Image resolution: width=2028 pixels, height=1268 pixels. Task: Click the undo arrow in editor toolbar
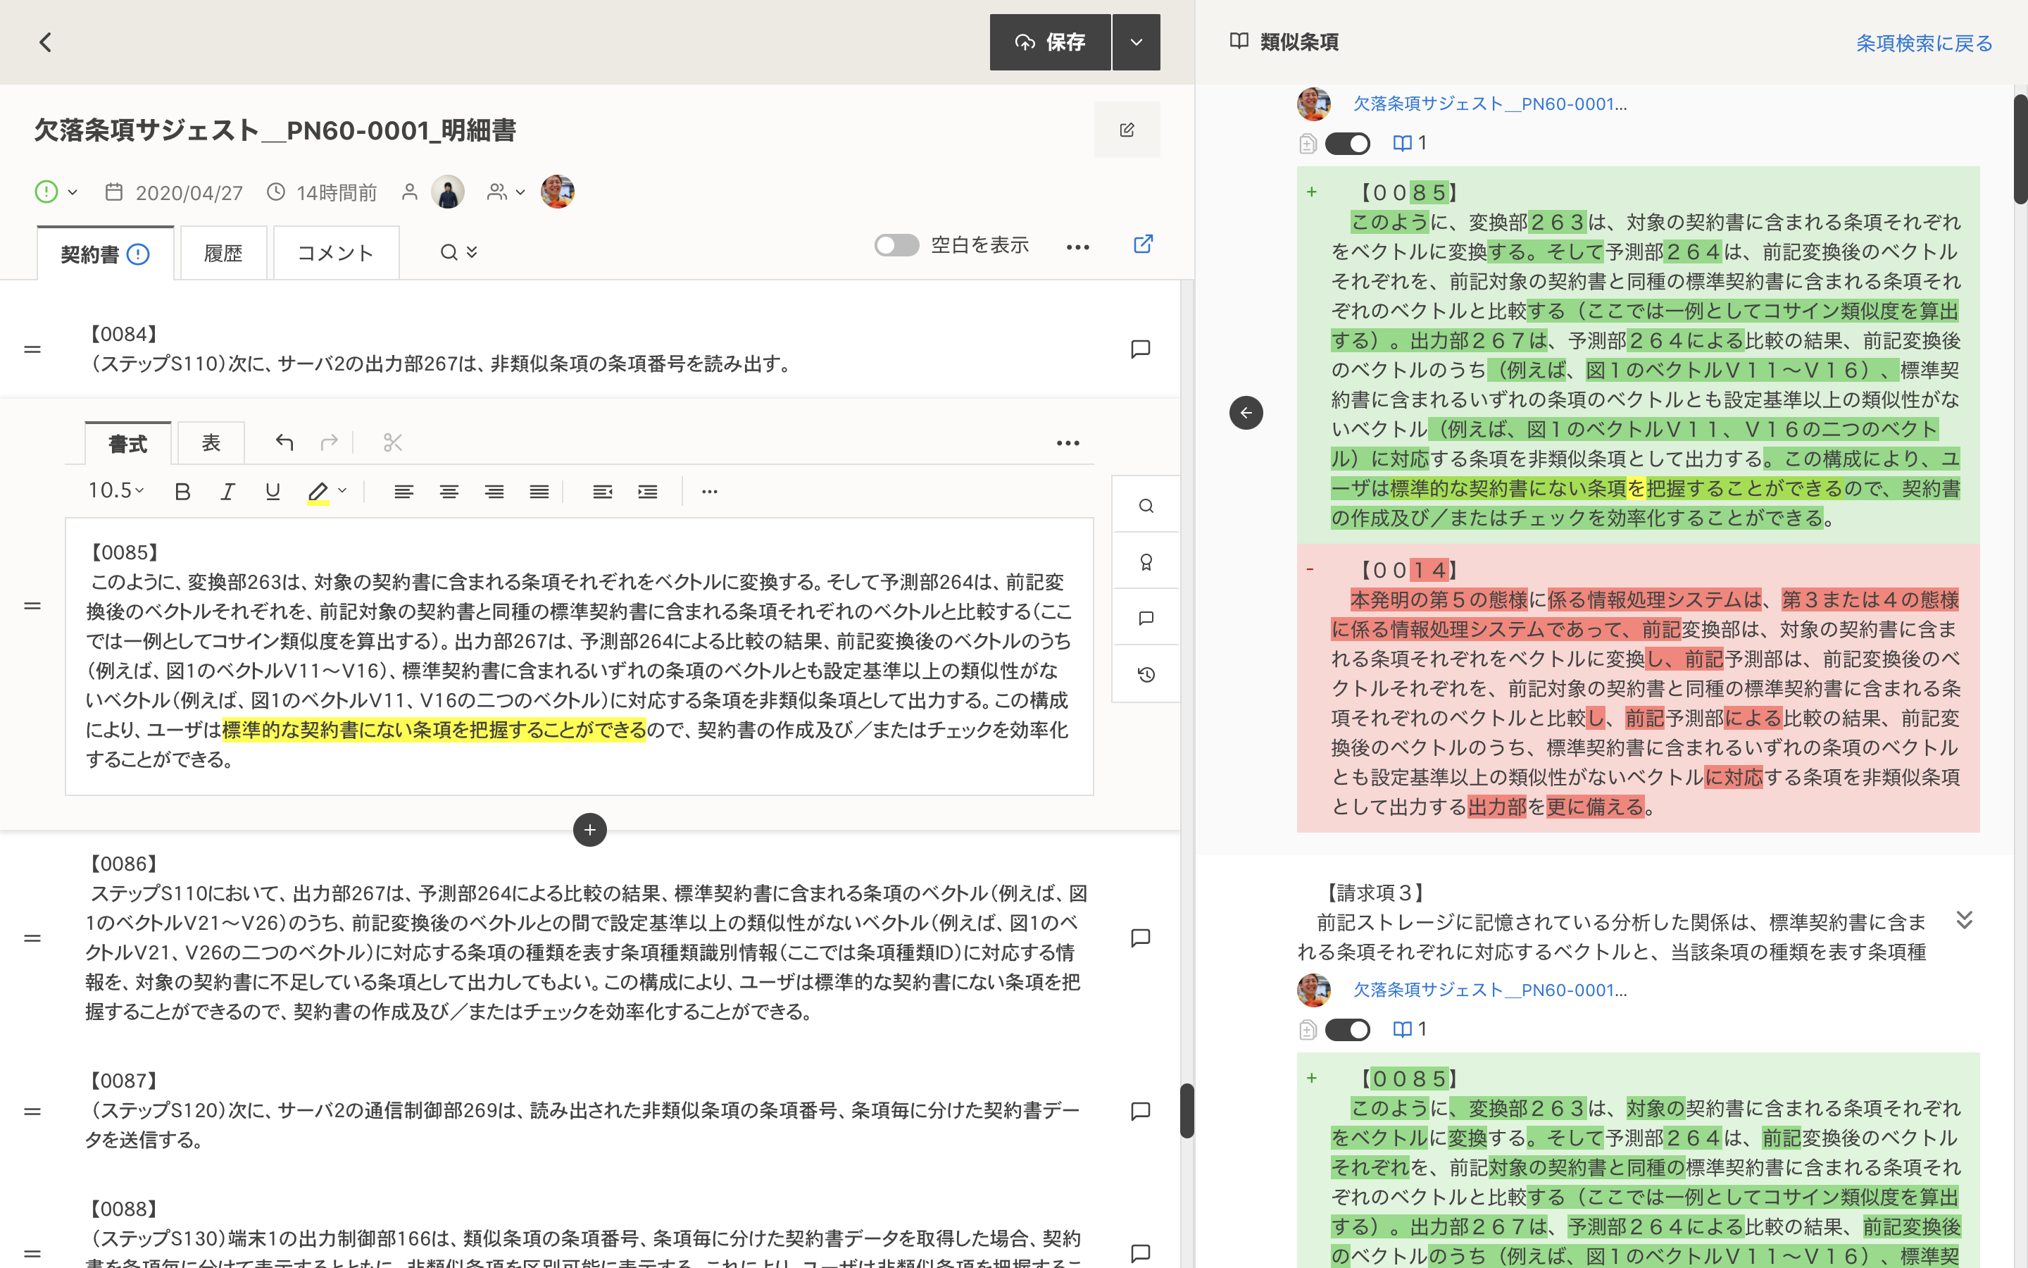point(284,442)
